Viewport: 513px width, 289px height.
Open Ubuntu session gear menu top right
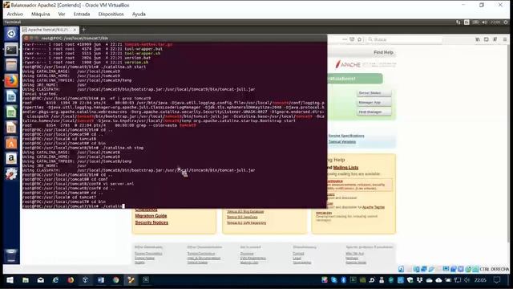(x=506, y=22)
